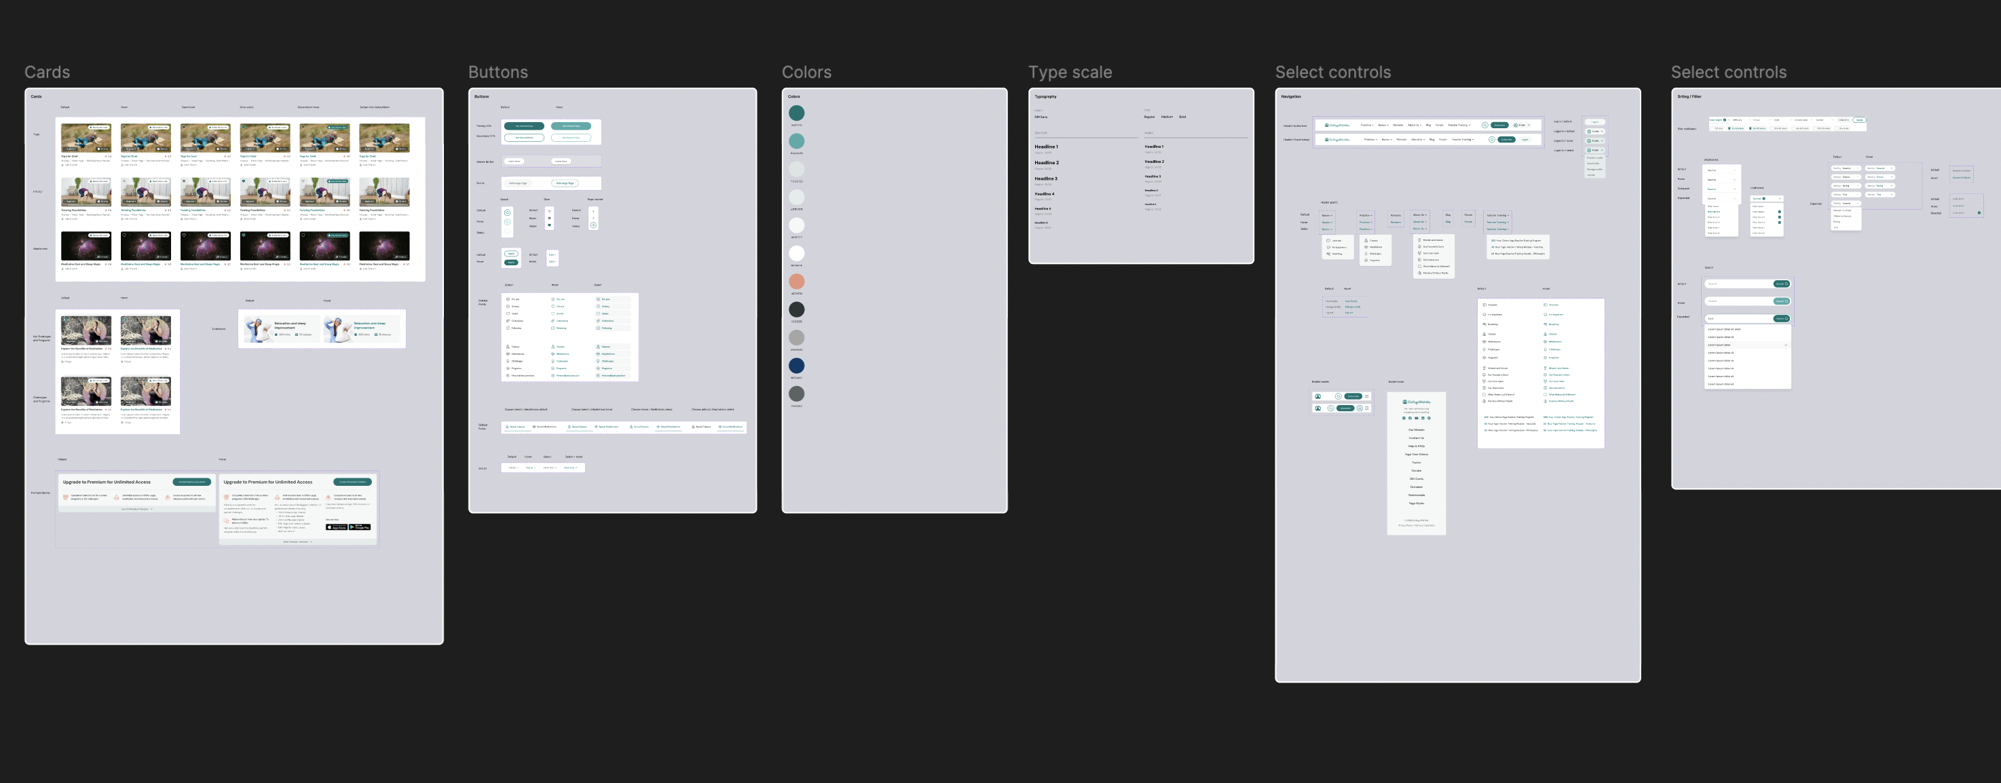Open the Profile dropdown in authorized header
Image resolution: width=2001 pixels, height=783 pixels.
(1522, 125)
